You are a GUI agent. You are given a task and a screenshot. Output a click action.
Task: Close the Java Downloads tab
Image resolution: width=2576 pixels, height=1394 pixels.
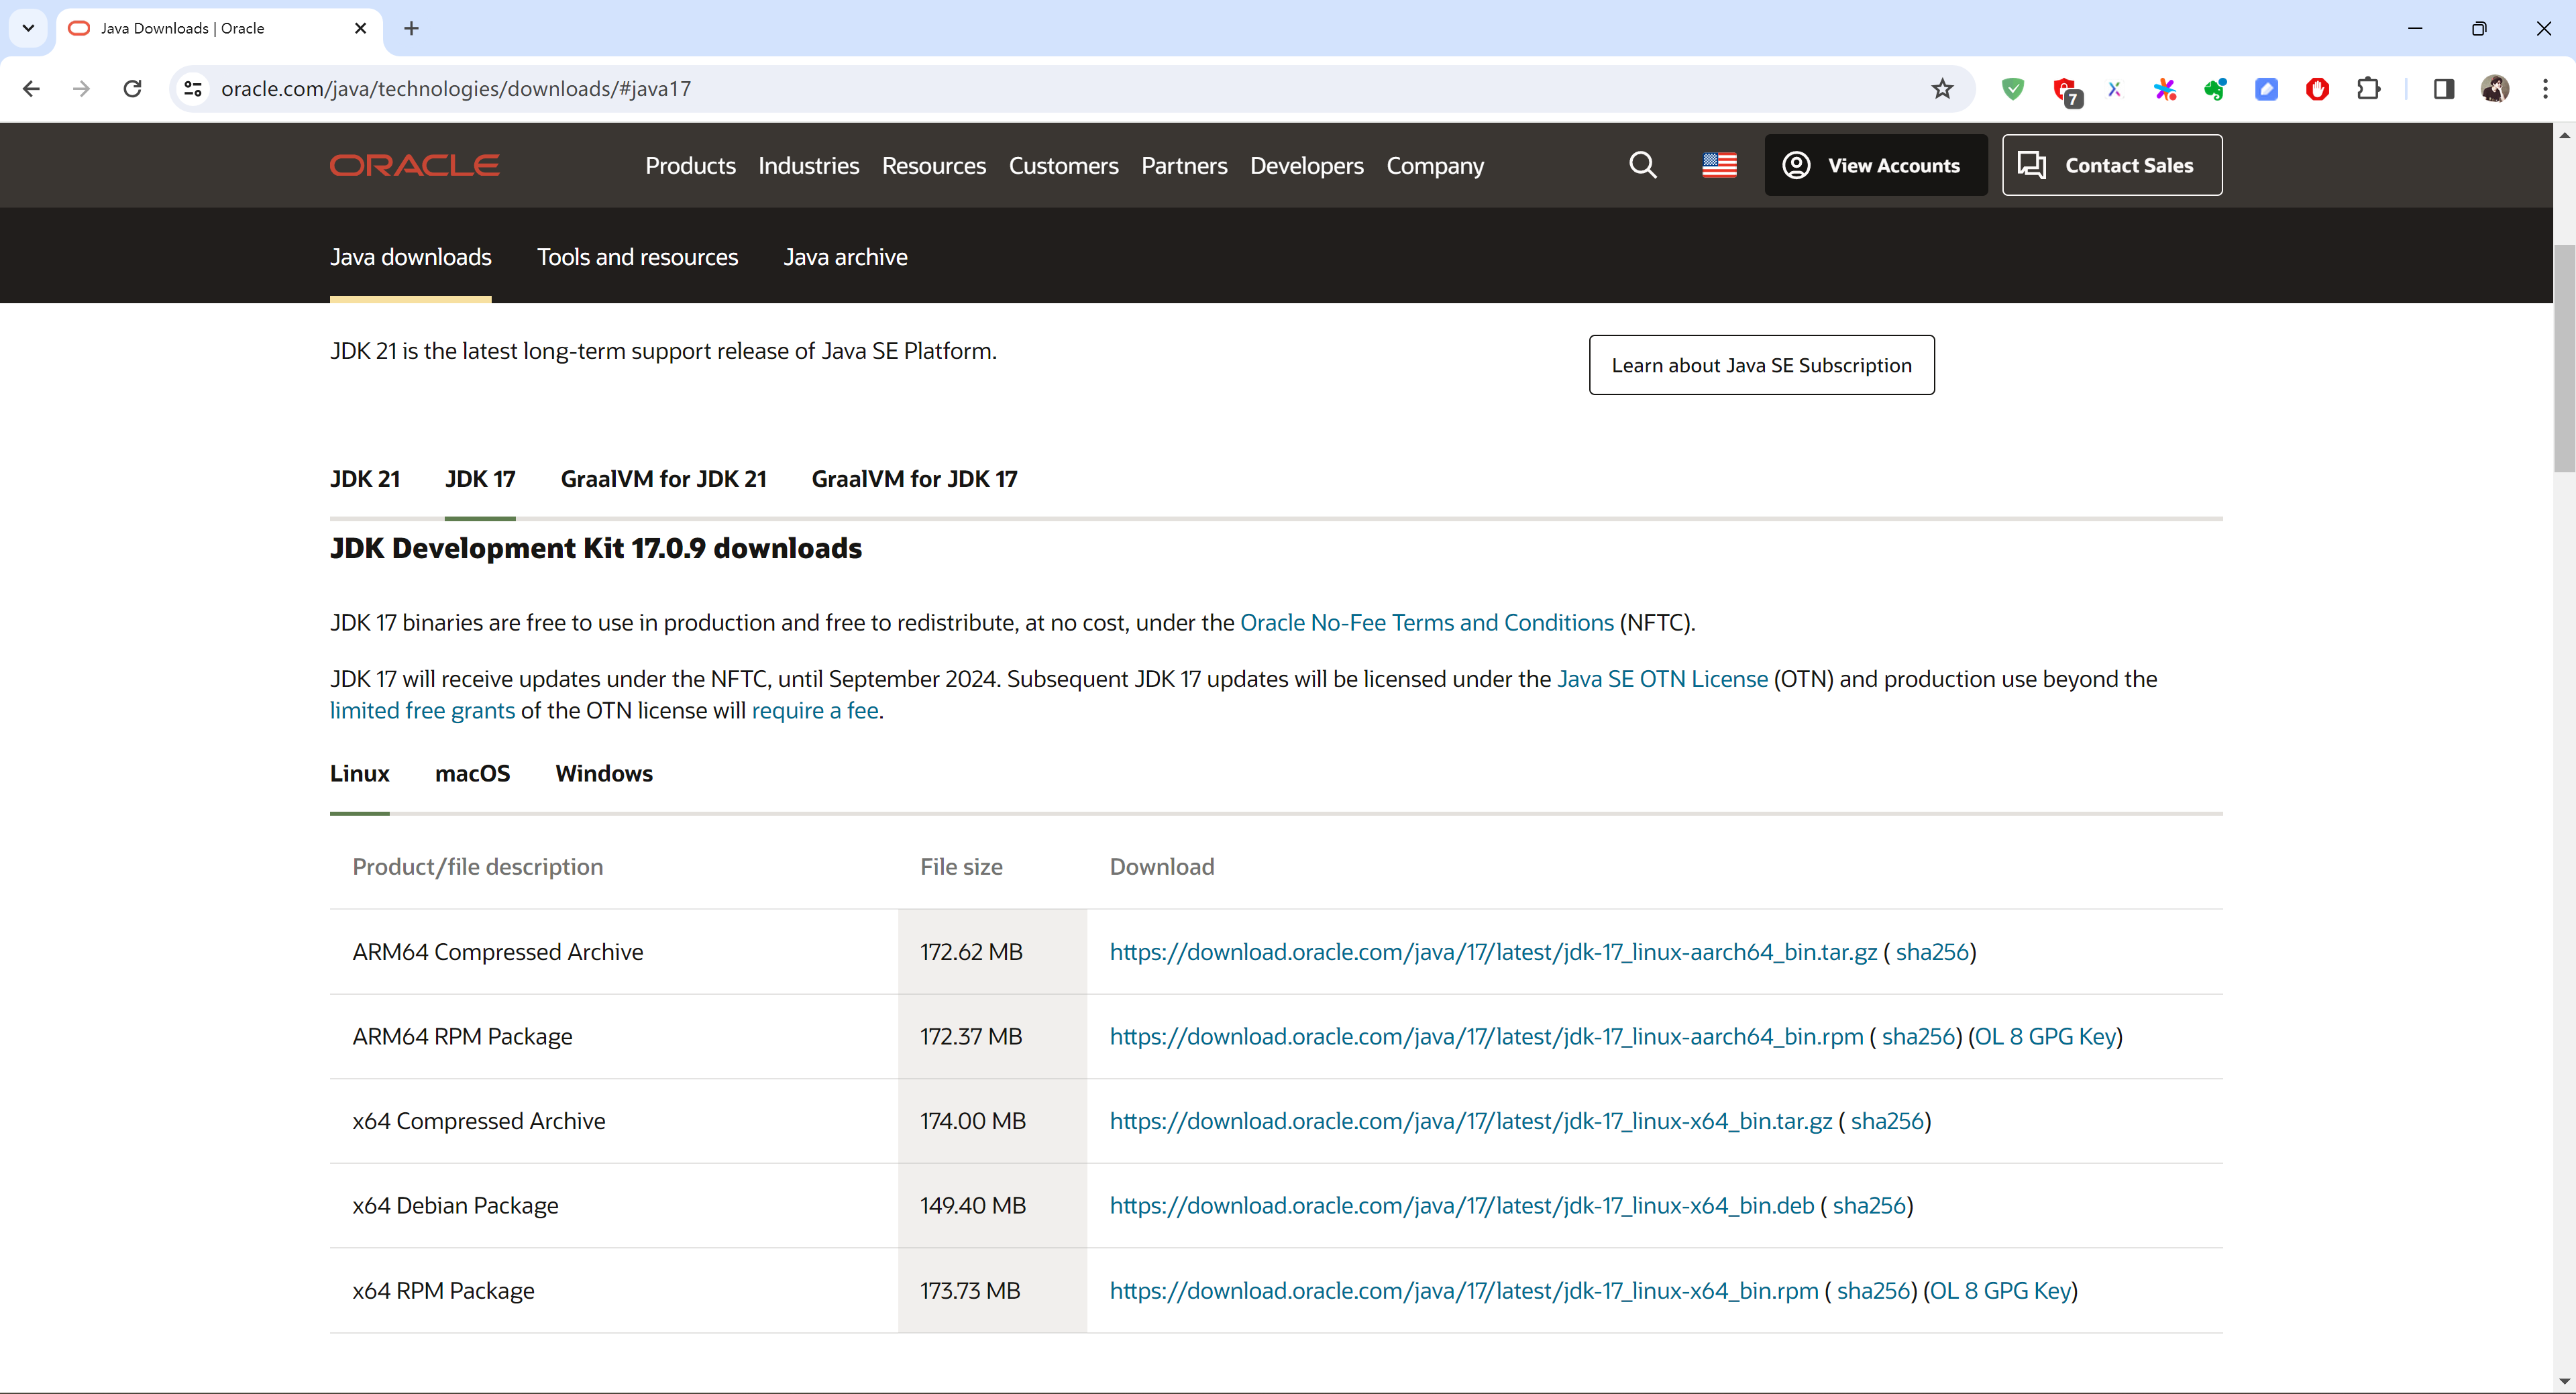361,28
